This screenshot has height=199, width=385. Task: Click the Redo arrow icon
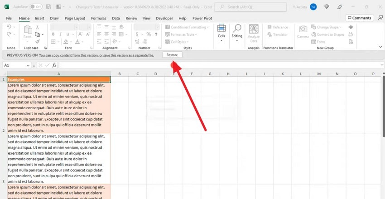pos(9,34)
